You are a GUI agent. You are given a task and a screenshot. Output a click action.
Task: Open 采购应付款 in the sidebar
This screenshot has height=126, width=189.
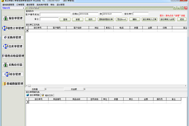pyautogui.click(x=13, y=65)
